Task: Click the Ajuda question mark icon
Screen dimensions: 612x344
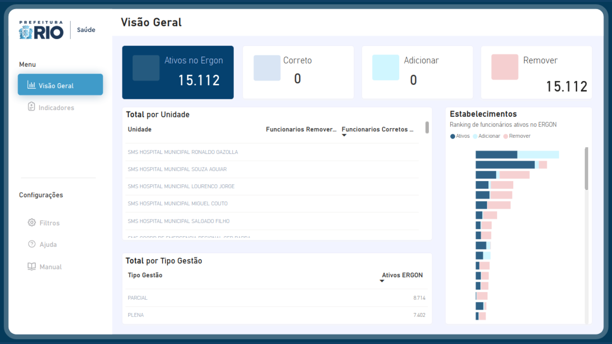Action: tap(32, 244)
